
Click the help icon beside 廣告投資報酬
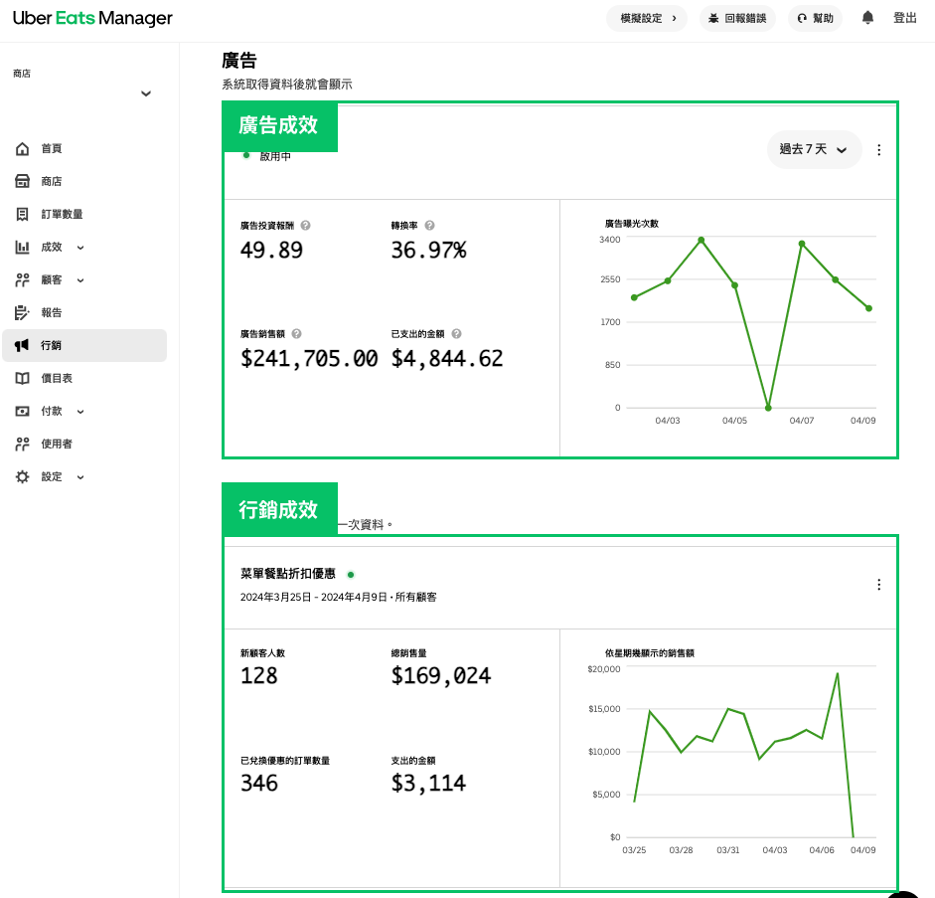tap(305, 226)
